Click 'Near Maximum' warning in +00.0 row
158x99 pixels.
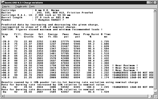125,65
